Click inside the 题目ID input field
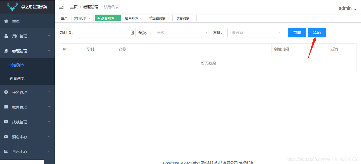Screen dimensions: 361x164 point(104,32)
